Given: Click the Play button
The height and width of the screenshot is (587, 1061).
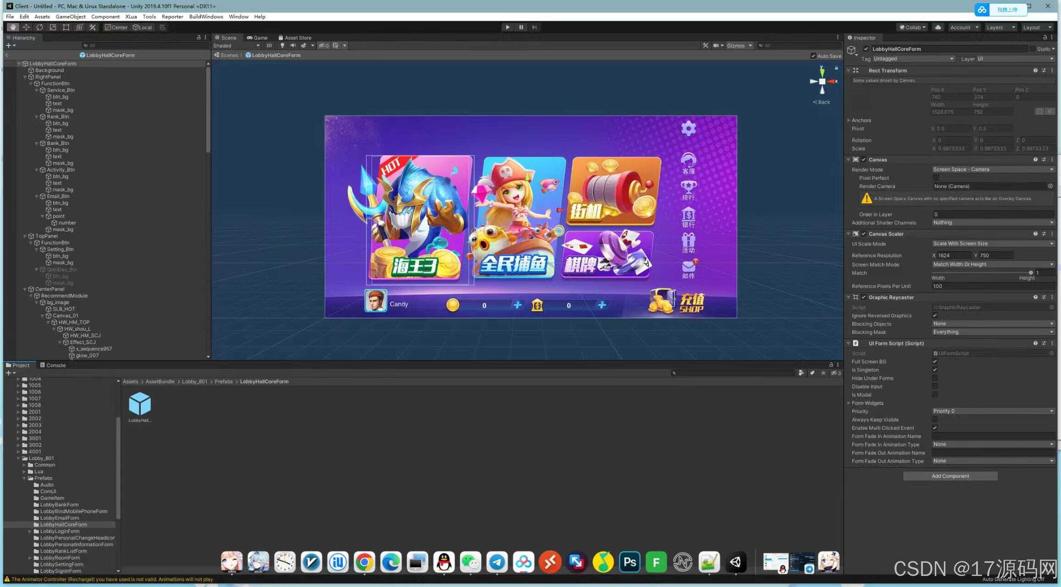Looking at the screenshot, I should (x=508, y=28).
